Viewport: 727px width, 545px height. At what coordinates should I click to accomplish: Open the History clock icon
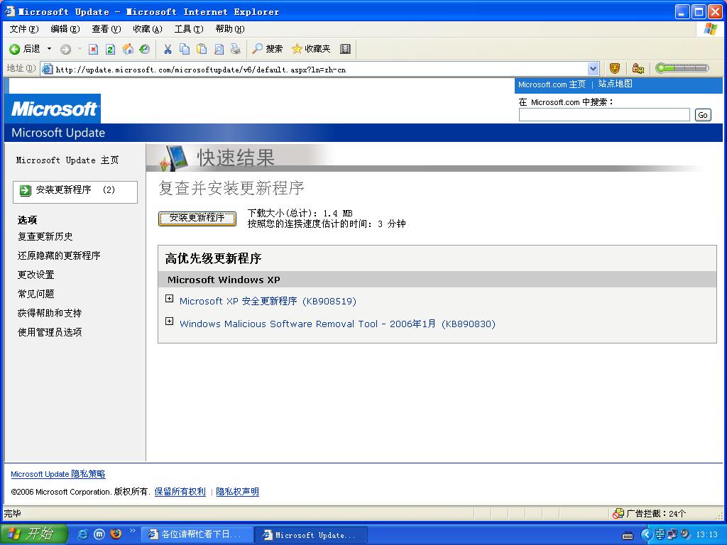[x=145, y=49]
